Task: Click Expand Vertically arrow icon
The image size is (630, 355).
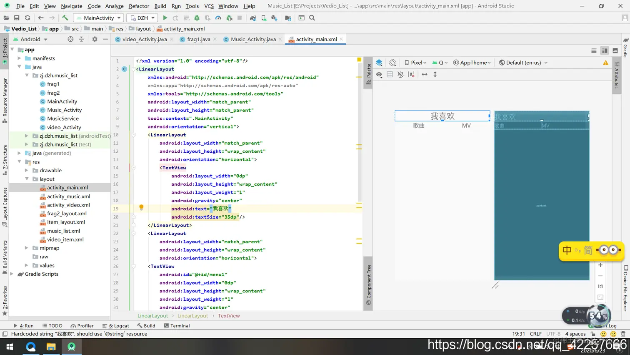Action: click(435, 74)
